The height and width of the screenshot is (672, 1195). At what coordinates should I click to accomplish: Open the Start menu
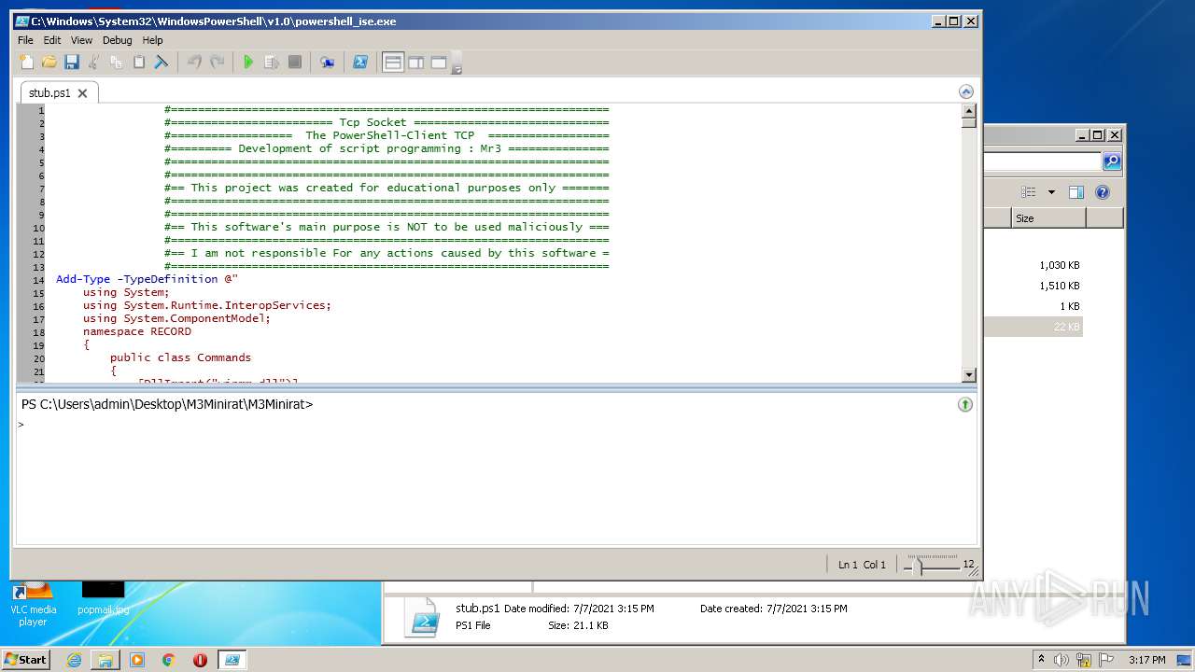(x=26, y=659)
